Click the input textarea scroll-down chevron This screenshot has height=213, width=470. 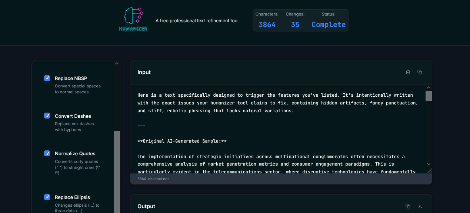(429, 164)
